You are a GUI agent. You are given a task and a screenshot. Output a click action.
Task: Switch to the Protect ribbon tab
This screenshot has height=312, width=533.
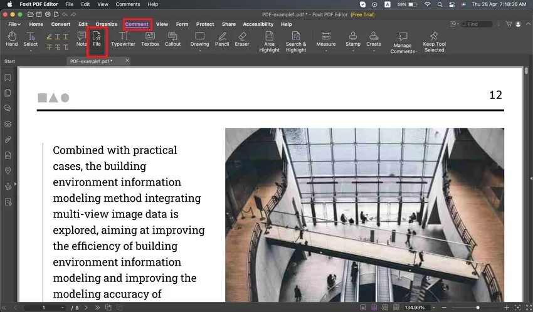tap(205, 24)
